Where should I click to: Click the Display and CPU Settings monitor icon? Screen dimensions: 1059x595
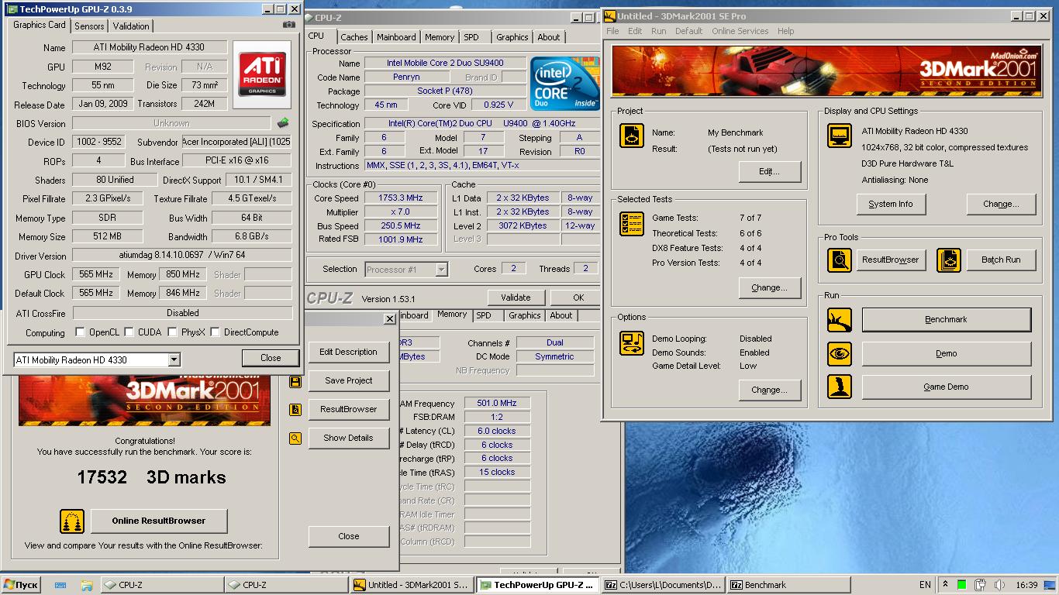[x=840, y=136]
